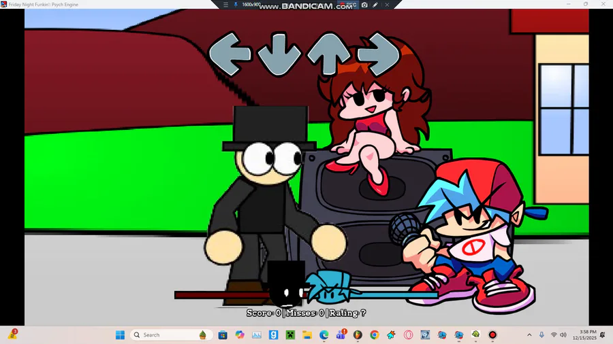
Task: Click the Score 0 Misses 0 Rating text
Action: click(306, 313)
